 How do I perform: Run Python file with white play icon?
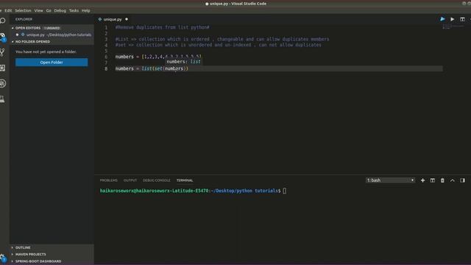click(x=452, y=19)
